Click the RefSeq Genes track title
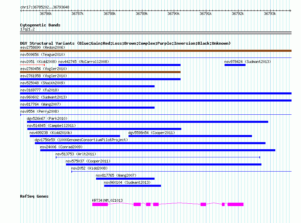Image resolution: width=301 pixels, height=223 pixels. click(34, 196)
